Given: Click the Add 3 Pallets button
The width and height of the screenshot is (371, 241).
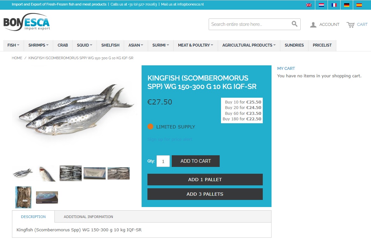Looking at the screenshot, I should (205, 194).
